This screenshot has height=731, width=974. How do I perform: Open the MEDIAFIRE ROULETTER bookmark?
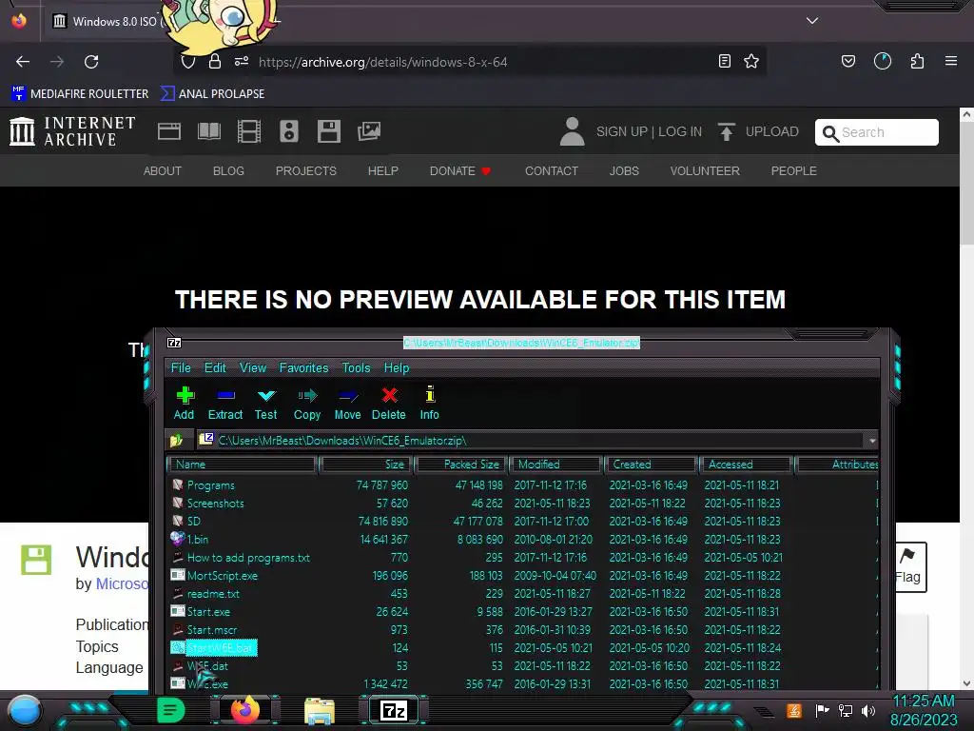[80, 94]
